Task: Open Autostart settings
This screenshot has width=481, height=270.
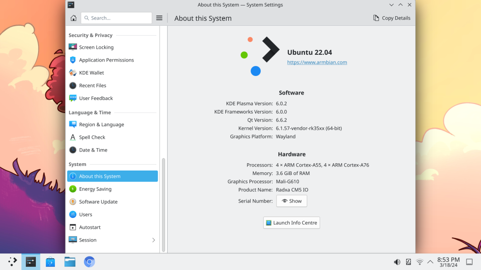Action: [112, 227]
